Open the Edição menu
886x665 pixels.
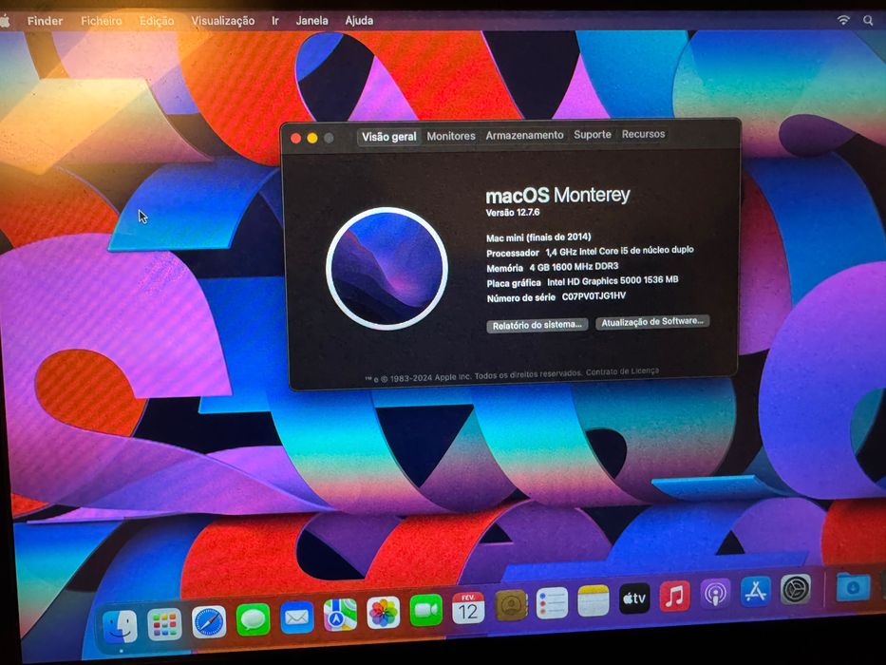pyautogui.click(x=157, y=21)
